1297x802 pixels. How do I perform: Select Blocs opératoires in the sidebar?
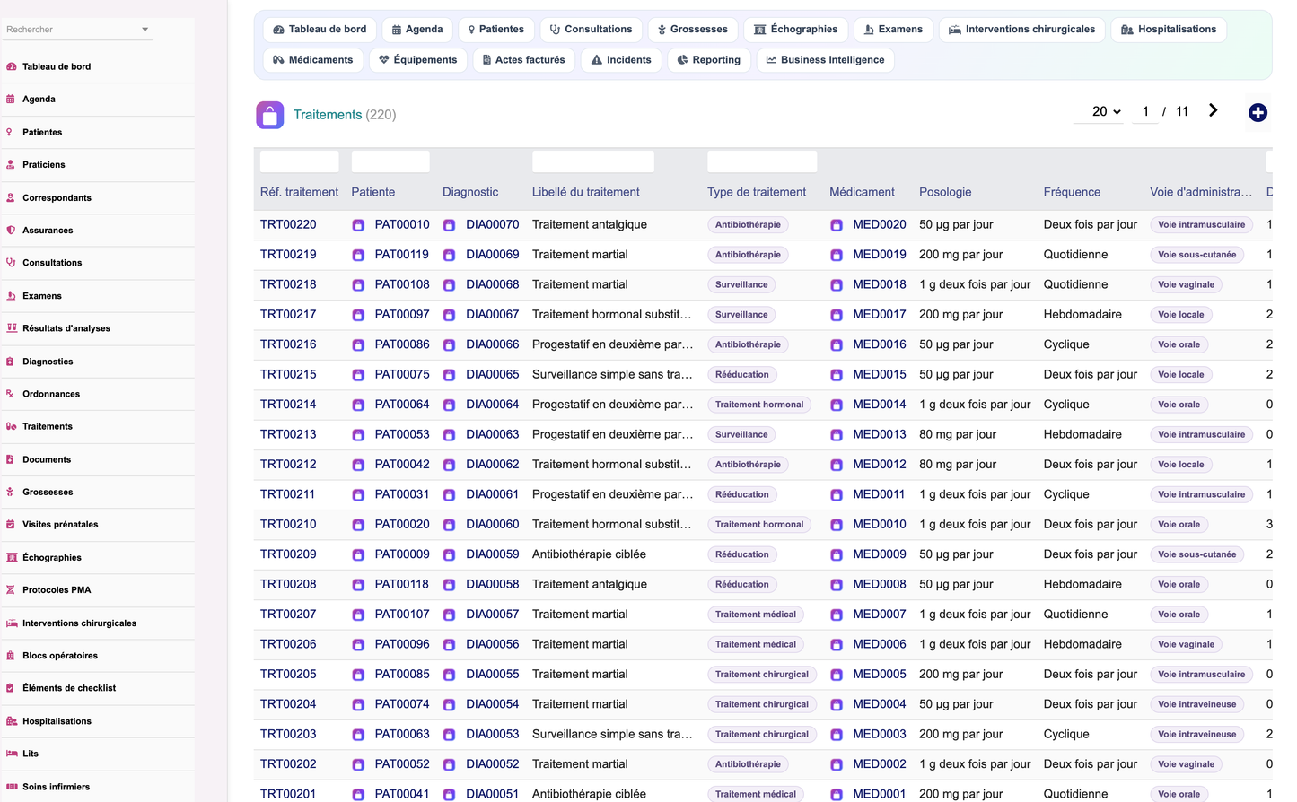(x=60, y=656)
